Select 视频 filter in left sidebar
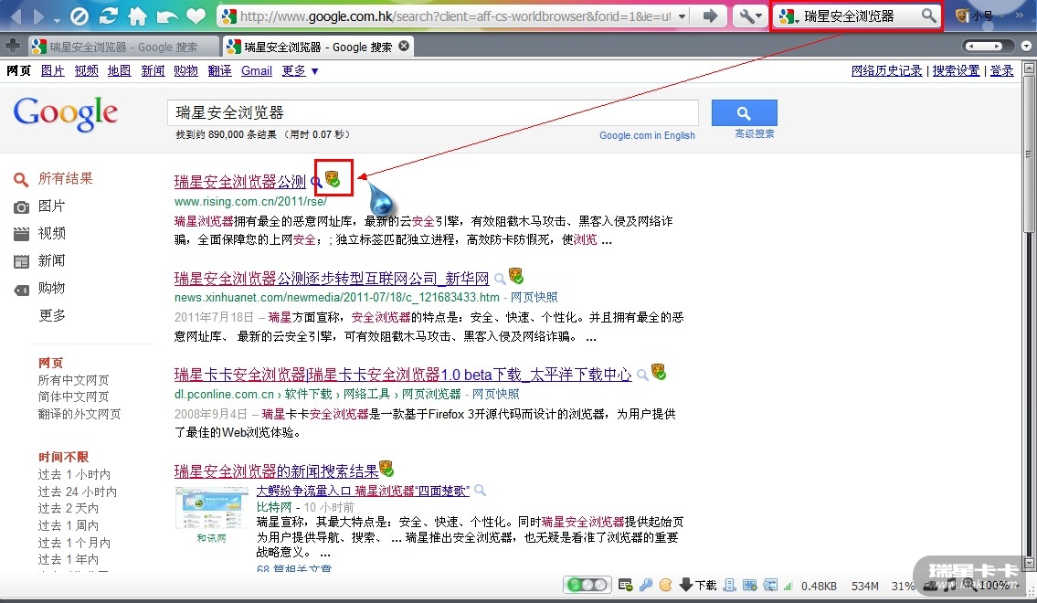The width and height of the screenshot is (1037, 603). [x=39, y=233]
